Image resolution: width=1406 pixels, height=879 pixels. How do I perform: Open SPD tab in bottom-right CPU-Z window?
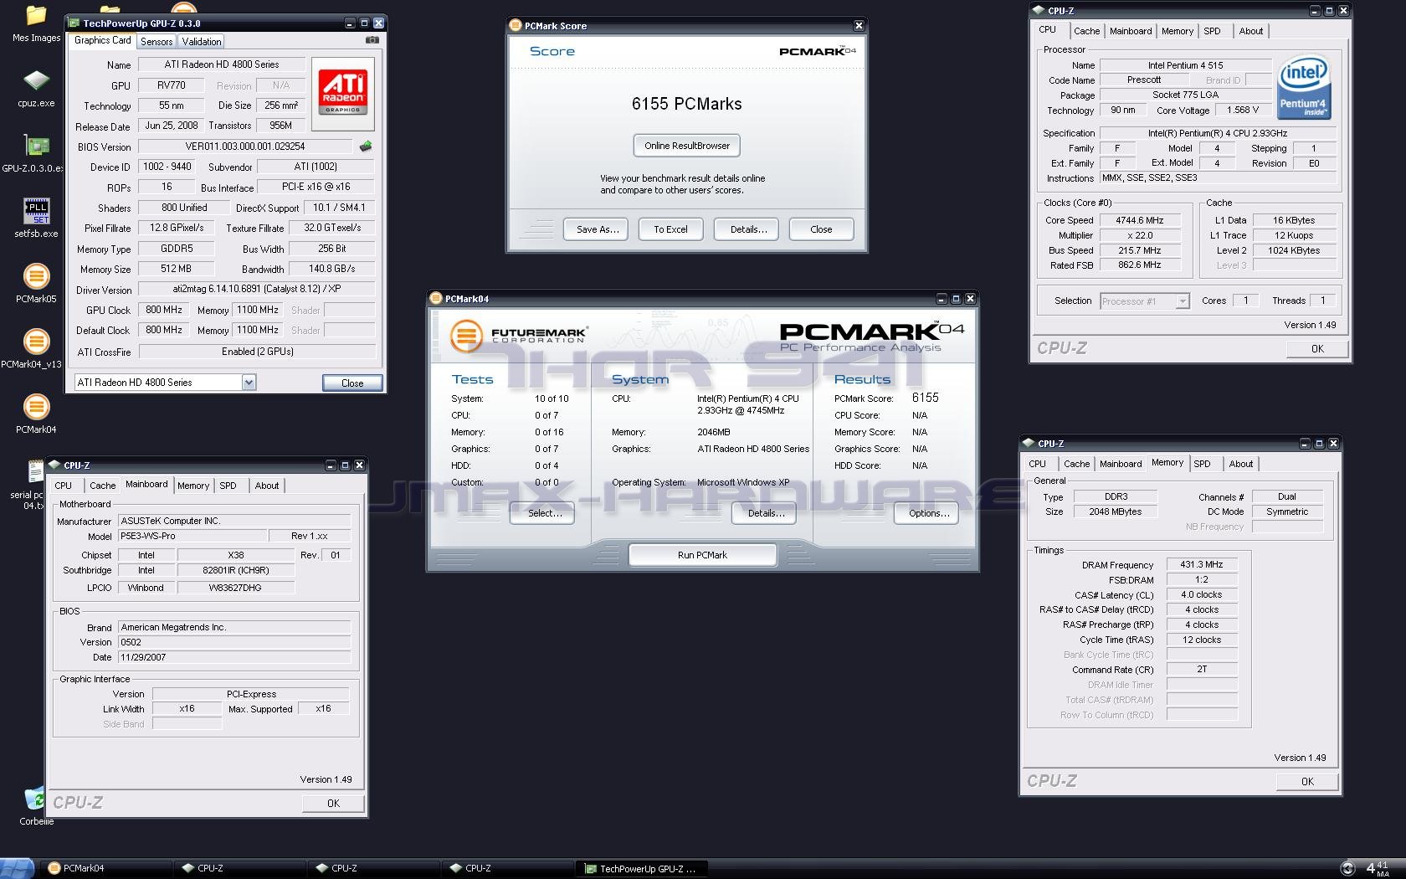(x=1202, y=464)
